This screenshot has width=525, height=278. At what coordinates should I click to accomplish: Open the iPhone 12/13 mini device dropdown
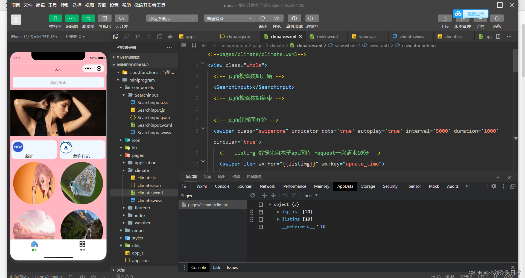point(34,37)
